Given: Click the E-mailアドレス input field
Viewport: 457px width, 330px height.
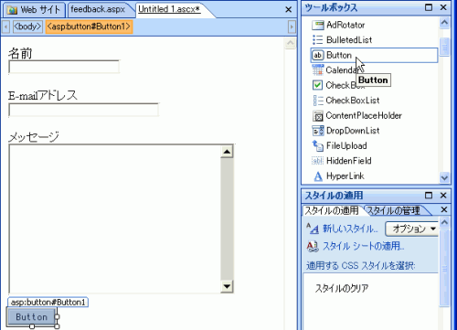Looking at the screenshot, I should coord(84,110).
